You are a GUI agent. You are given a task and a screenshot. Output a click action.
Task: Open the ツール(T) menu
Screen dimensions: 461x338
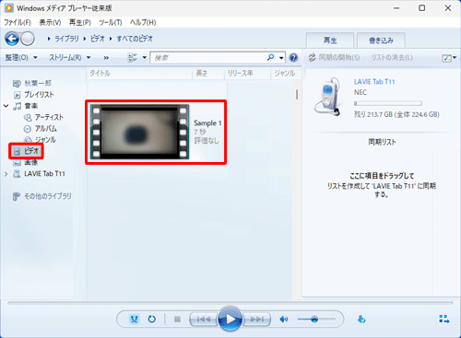click(111, 22)
